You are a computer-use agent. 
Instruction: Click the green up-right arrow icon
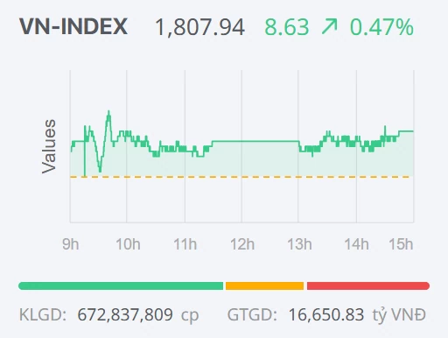point(329,26)
